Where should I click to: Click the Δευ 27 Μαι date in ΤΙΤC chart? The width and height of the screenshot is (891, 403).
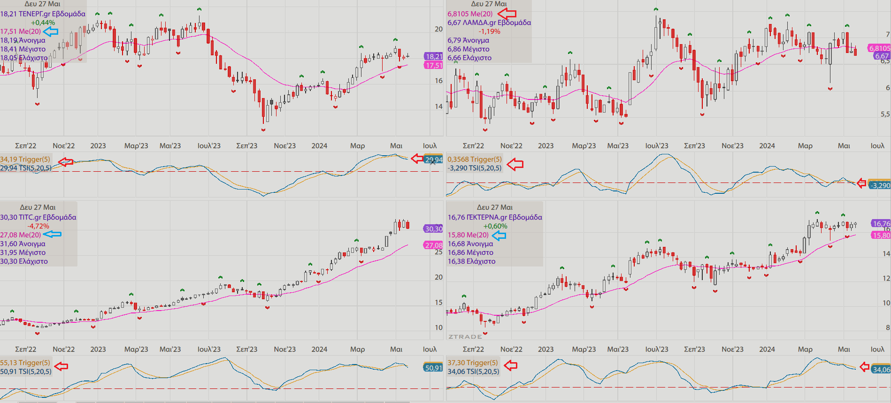[38, 207]
